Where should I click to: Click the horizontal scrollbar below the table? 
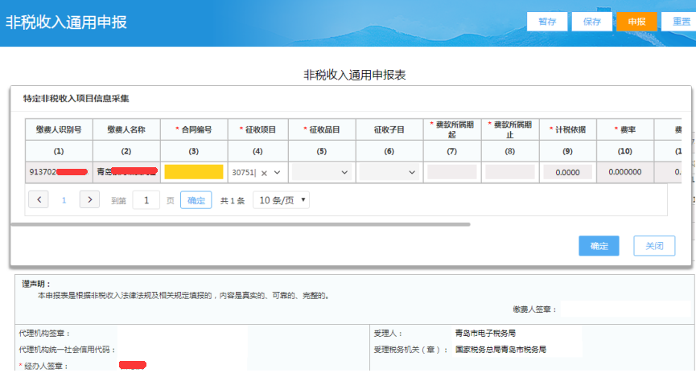(x=241, y=224)
